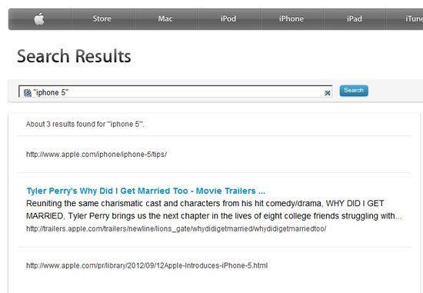Image resolution: width=423 pixels, height=293 pixels.
Task: Open Tyler Perry's Why Did I Get Married Too link
Action: [145, 191]
